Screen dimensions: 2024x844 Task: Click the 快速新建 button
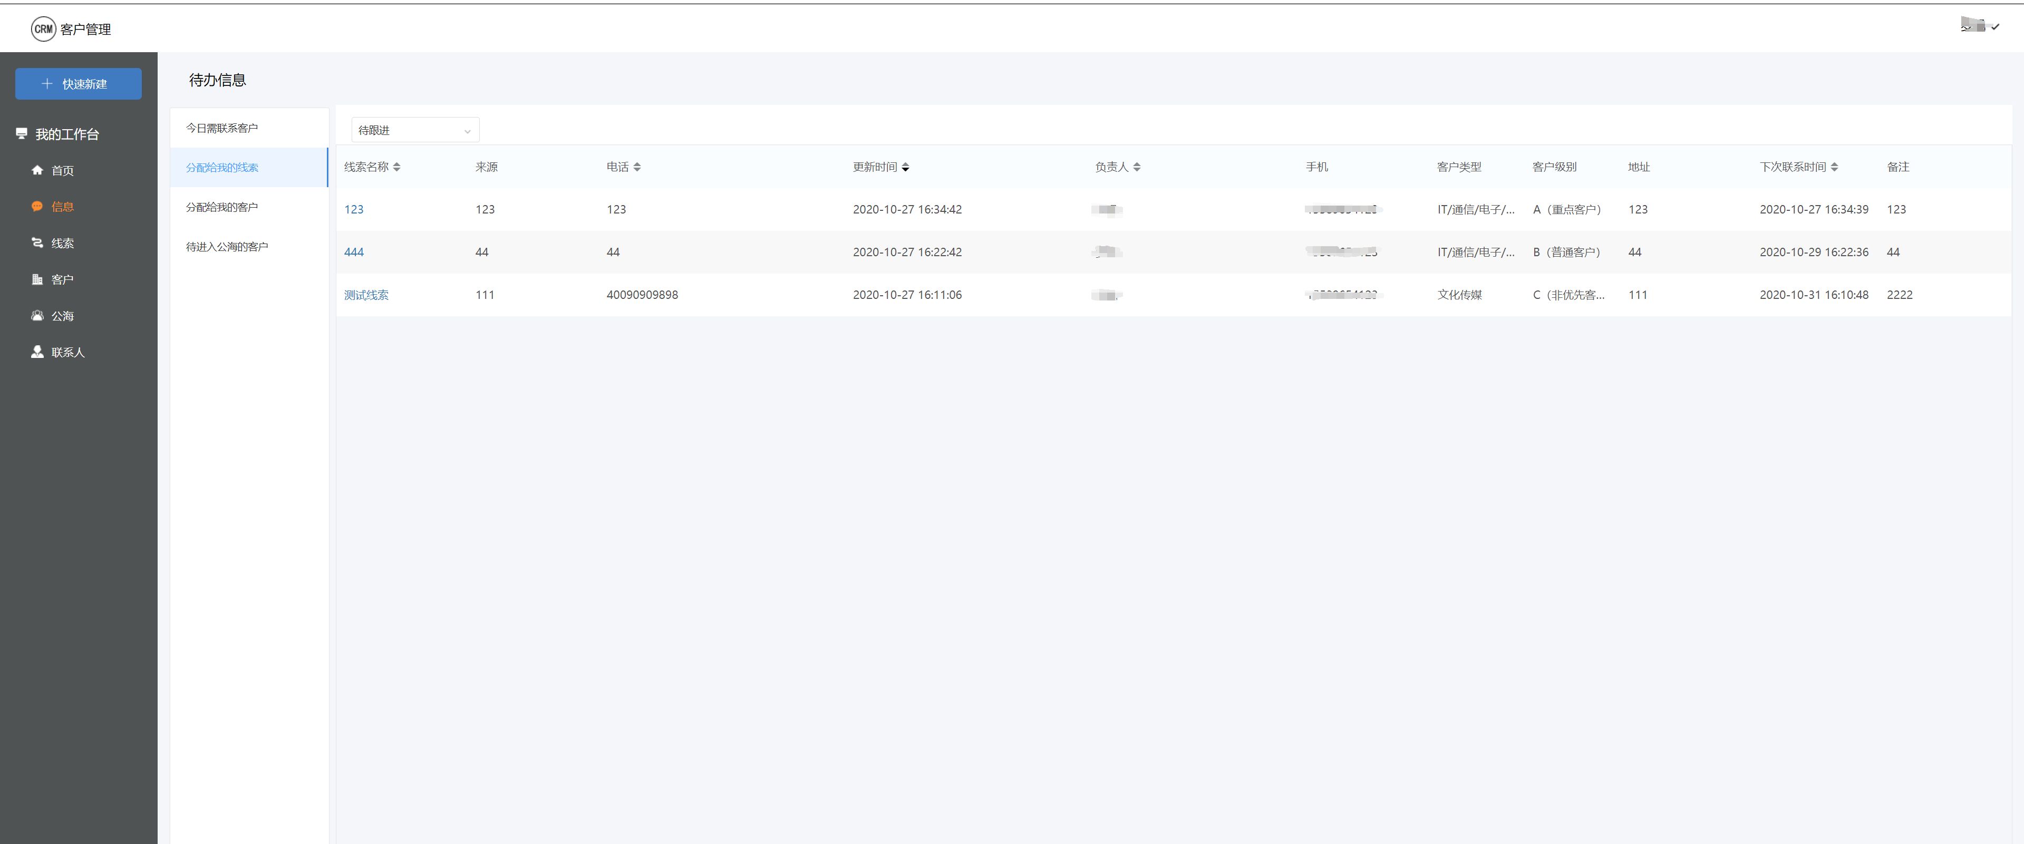79,84
